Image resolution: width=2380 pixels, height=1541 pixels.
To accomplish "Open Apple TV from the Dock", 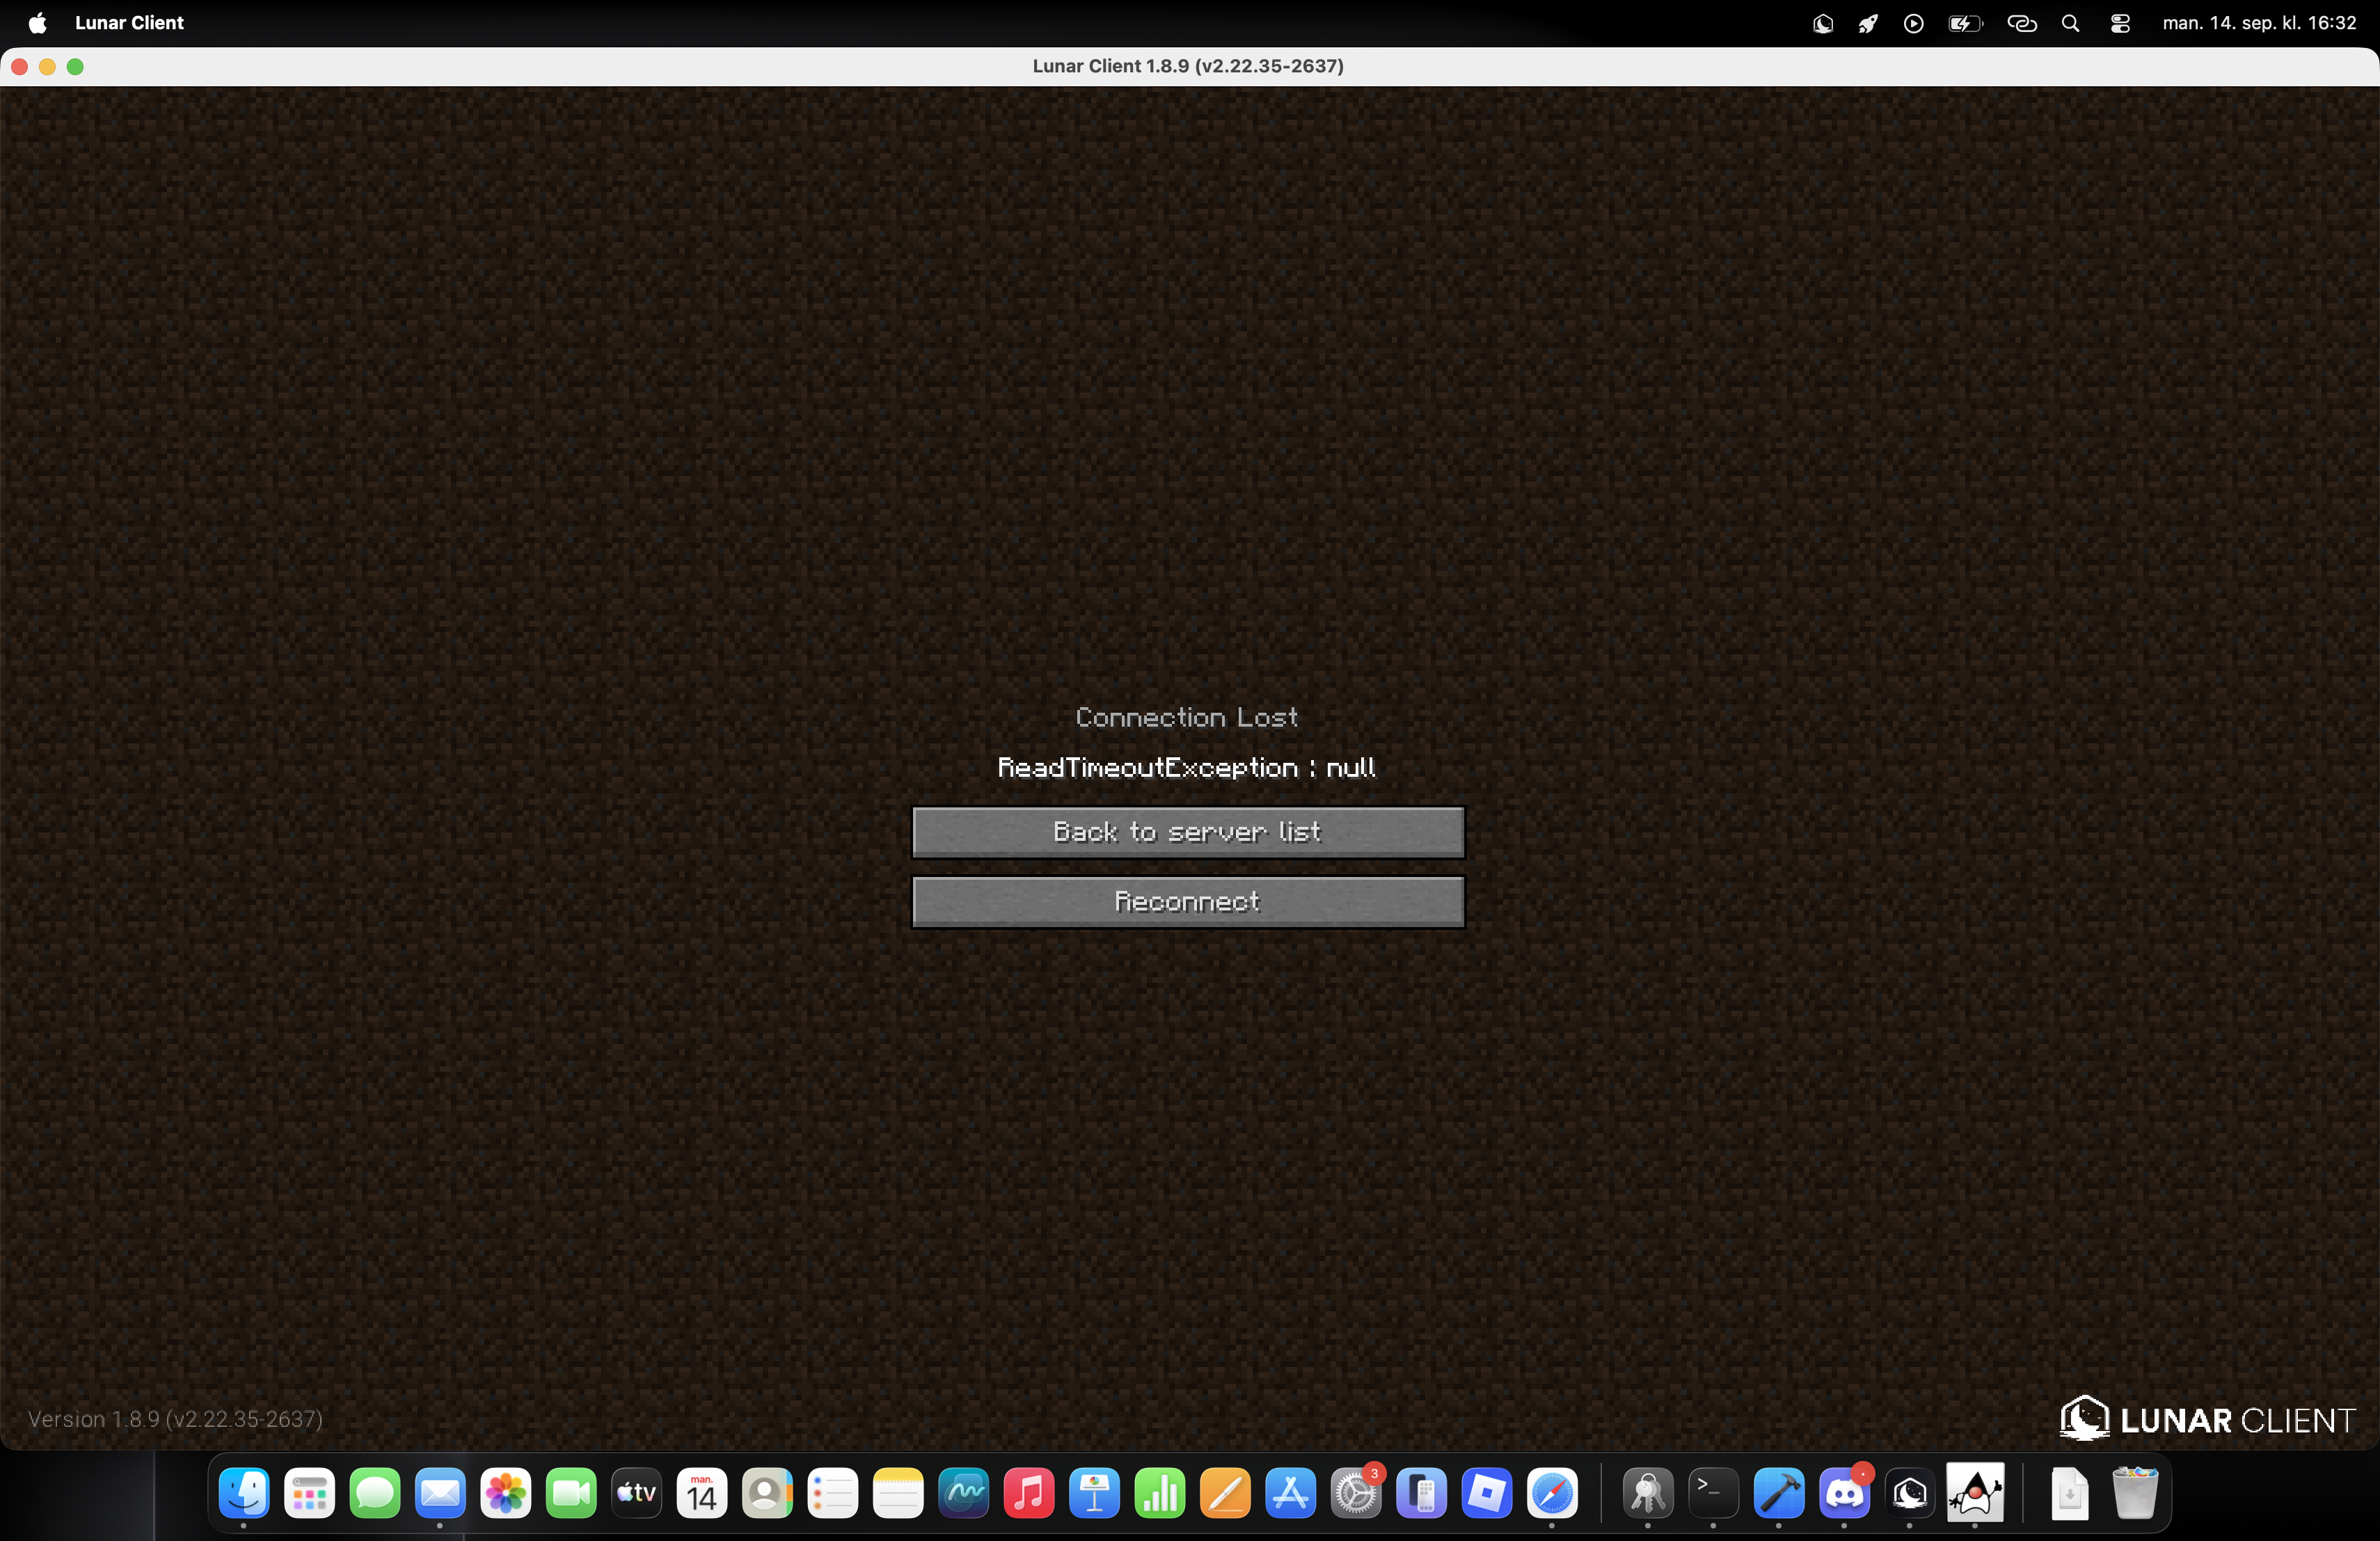I will 636,1494.
